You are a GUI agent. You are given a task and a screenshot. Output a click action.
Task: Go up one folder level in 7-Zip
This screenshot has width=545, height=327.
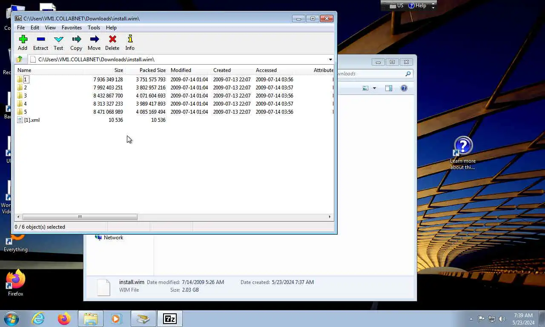(x=20, y=60)
